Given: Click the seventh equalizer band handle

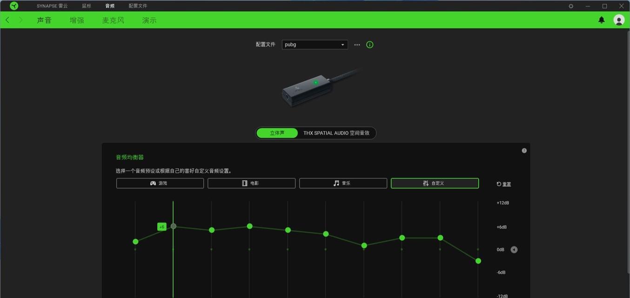Looking at the screenshot, I should coord(364,245).
